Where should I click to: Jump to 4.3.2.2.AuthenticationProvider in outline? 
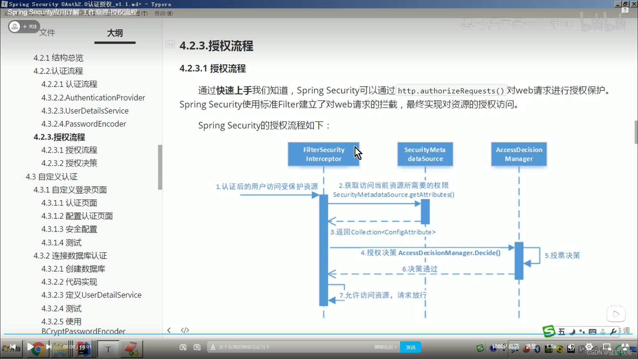click(93, 98)
